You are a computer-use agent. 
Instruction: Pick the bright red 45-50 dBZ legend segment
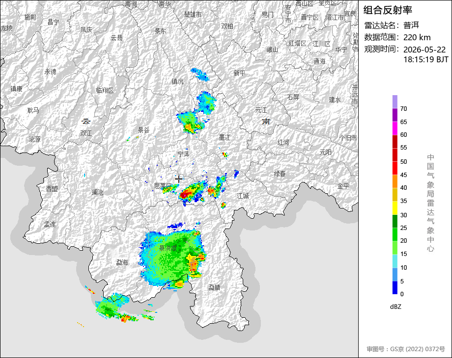[395, 168]
